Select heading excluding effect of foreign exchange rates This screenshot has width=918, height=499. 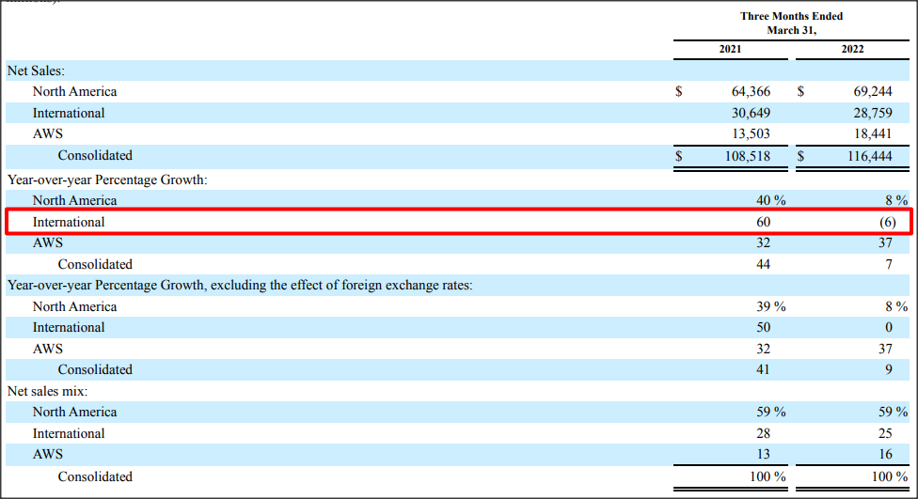pyautogui.click(x=240, y=286)
